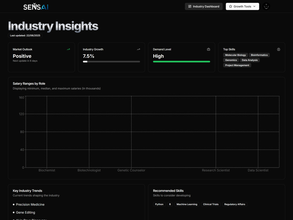293x220 pixels.
Task: Open the user avatar menu
Action: coord(266,6)
